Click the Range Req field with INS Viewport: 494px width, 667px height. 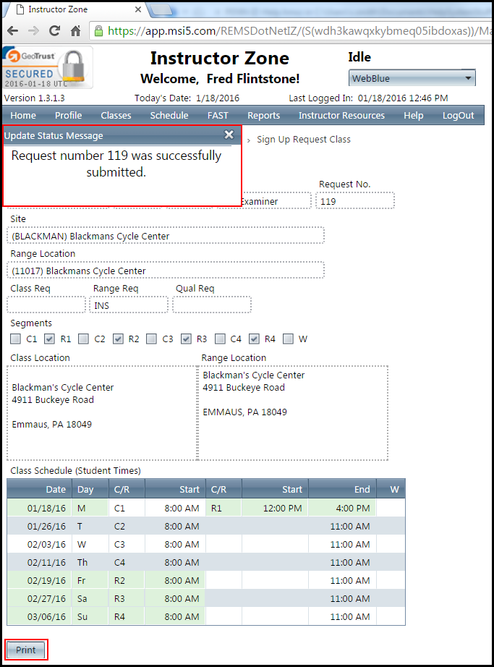tap(129, 305)
